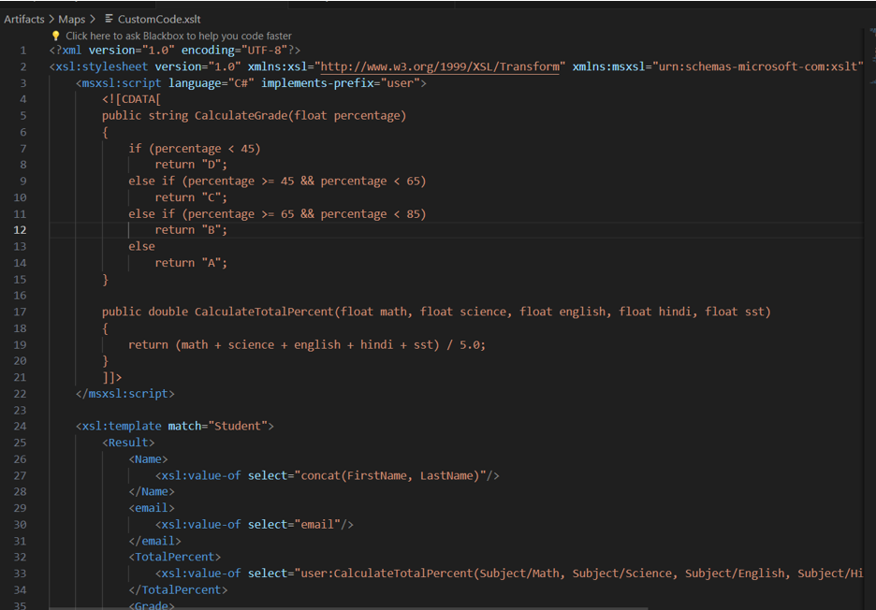Click the return "C"; statement

191,197
